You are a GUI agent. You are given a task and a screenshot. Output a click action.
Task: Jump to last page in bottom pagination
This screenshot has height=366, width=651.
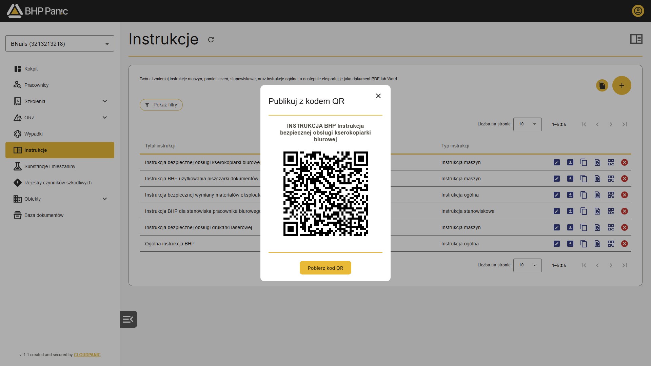click(624, 265)
